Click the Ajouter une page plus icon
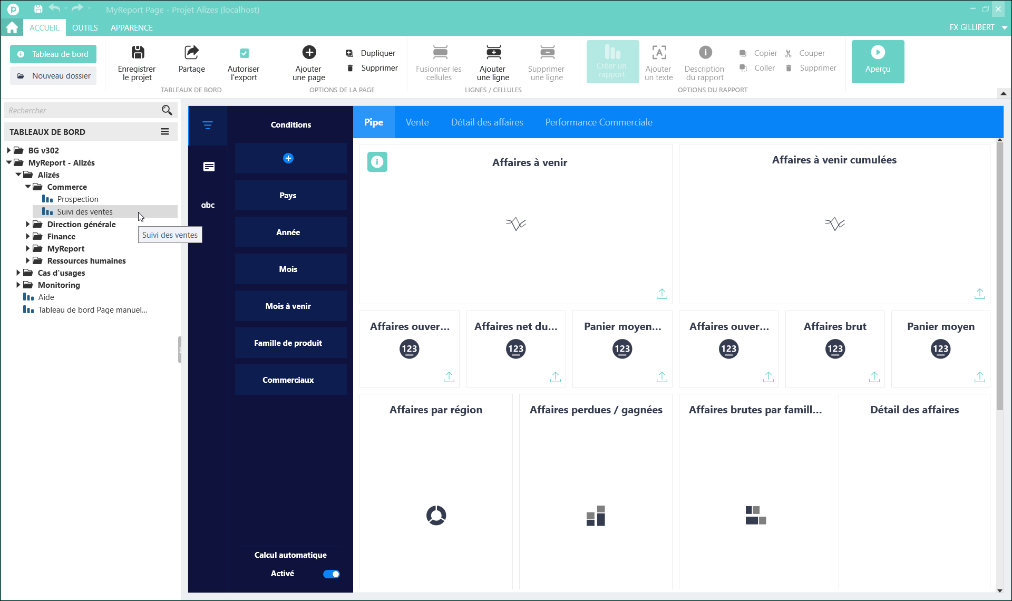The height and width of the screenshot is (601, 1012). [309, 52]
